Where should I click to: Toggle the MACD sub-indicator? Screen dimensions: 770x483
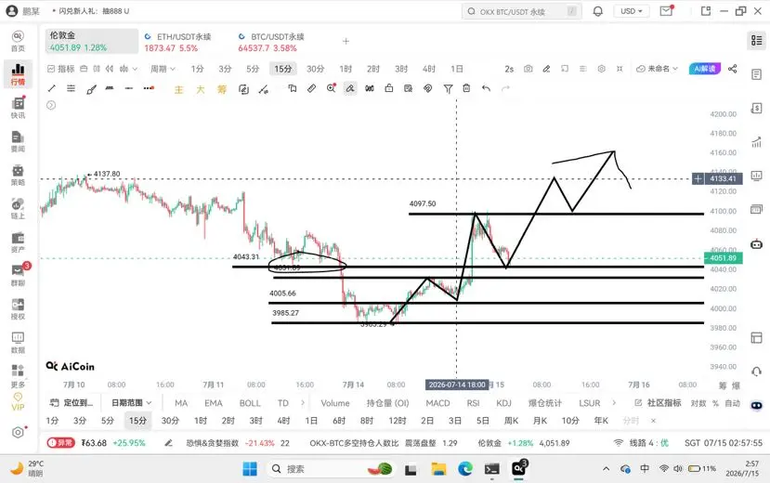click(437, 403)
